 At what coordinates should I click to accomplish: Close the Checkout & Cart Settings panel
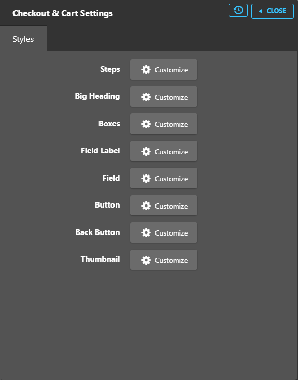(273, 11)
